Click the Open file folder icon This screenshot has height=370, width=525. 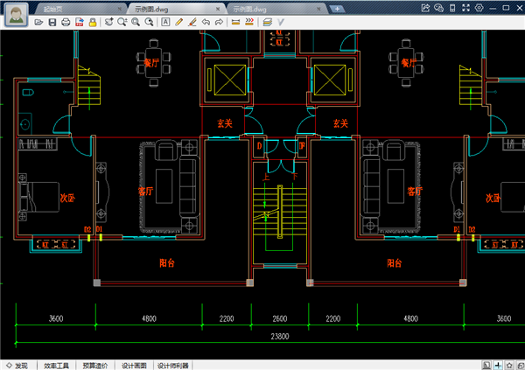click(x=39, y=21)
